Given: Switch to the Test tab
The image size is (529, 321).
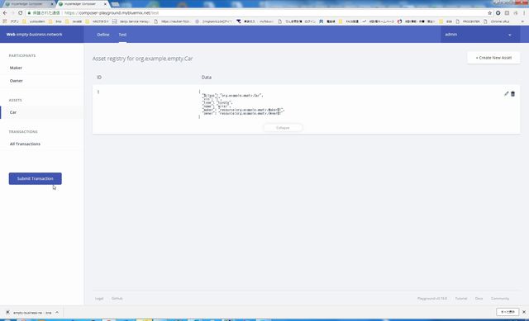Looking at the screenshot, I should (x=122, y=35).
